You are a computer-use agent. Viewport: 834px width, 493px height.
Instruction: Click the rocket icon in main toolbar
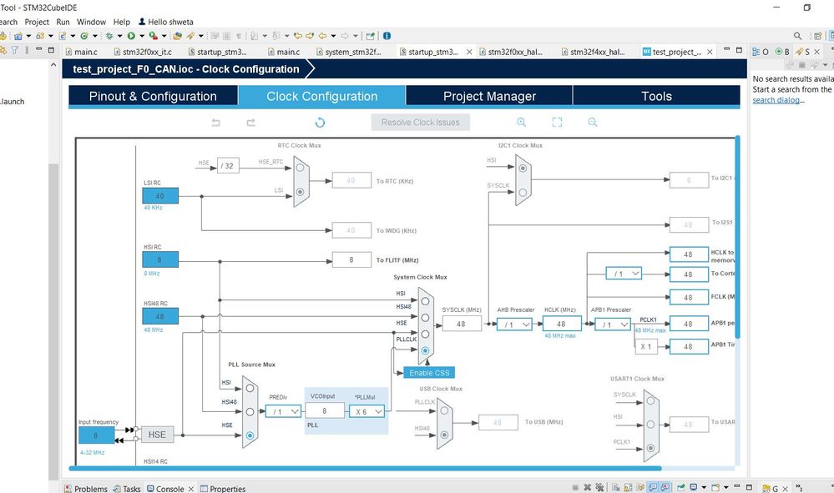pos(190,36)
